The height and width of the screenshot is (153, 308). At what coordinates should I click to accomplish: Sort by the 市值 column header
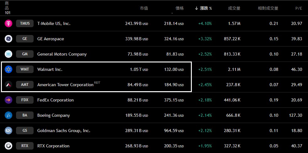pyautogui.click(x=144, y=8)
